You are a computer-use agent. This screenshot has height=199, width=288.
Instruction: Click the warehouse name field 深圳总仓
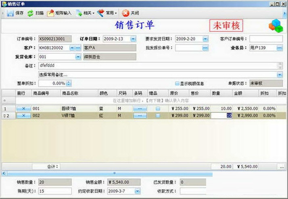point(110,57)
